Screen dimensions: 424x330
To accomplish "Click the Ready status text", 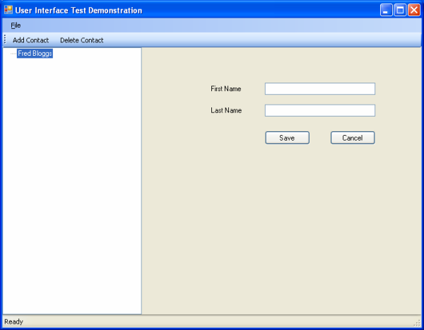I will pyautogui.click(x=14, y=322).
